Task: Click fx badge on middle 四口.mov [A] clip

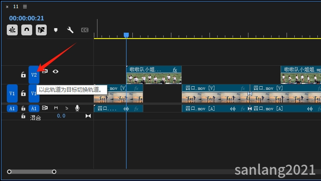Action: (243, 109)
